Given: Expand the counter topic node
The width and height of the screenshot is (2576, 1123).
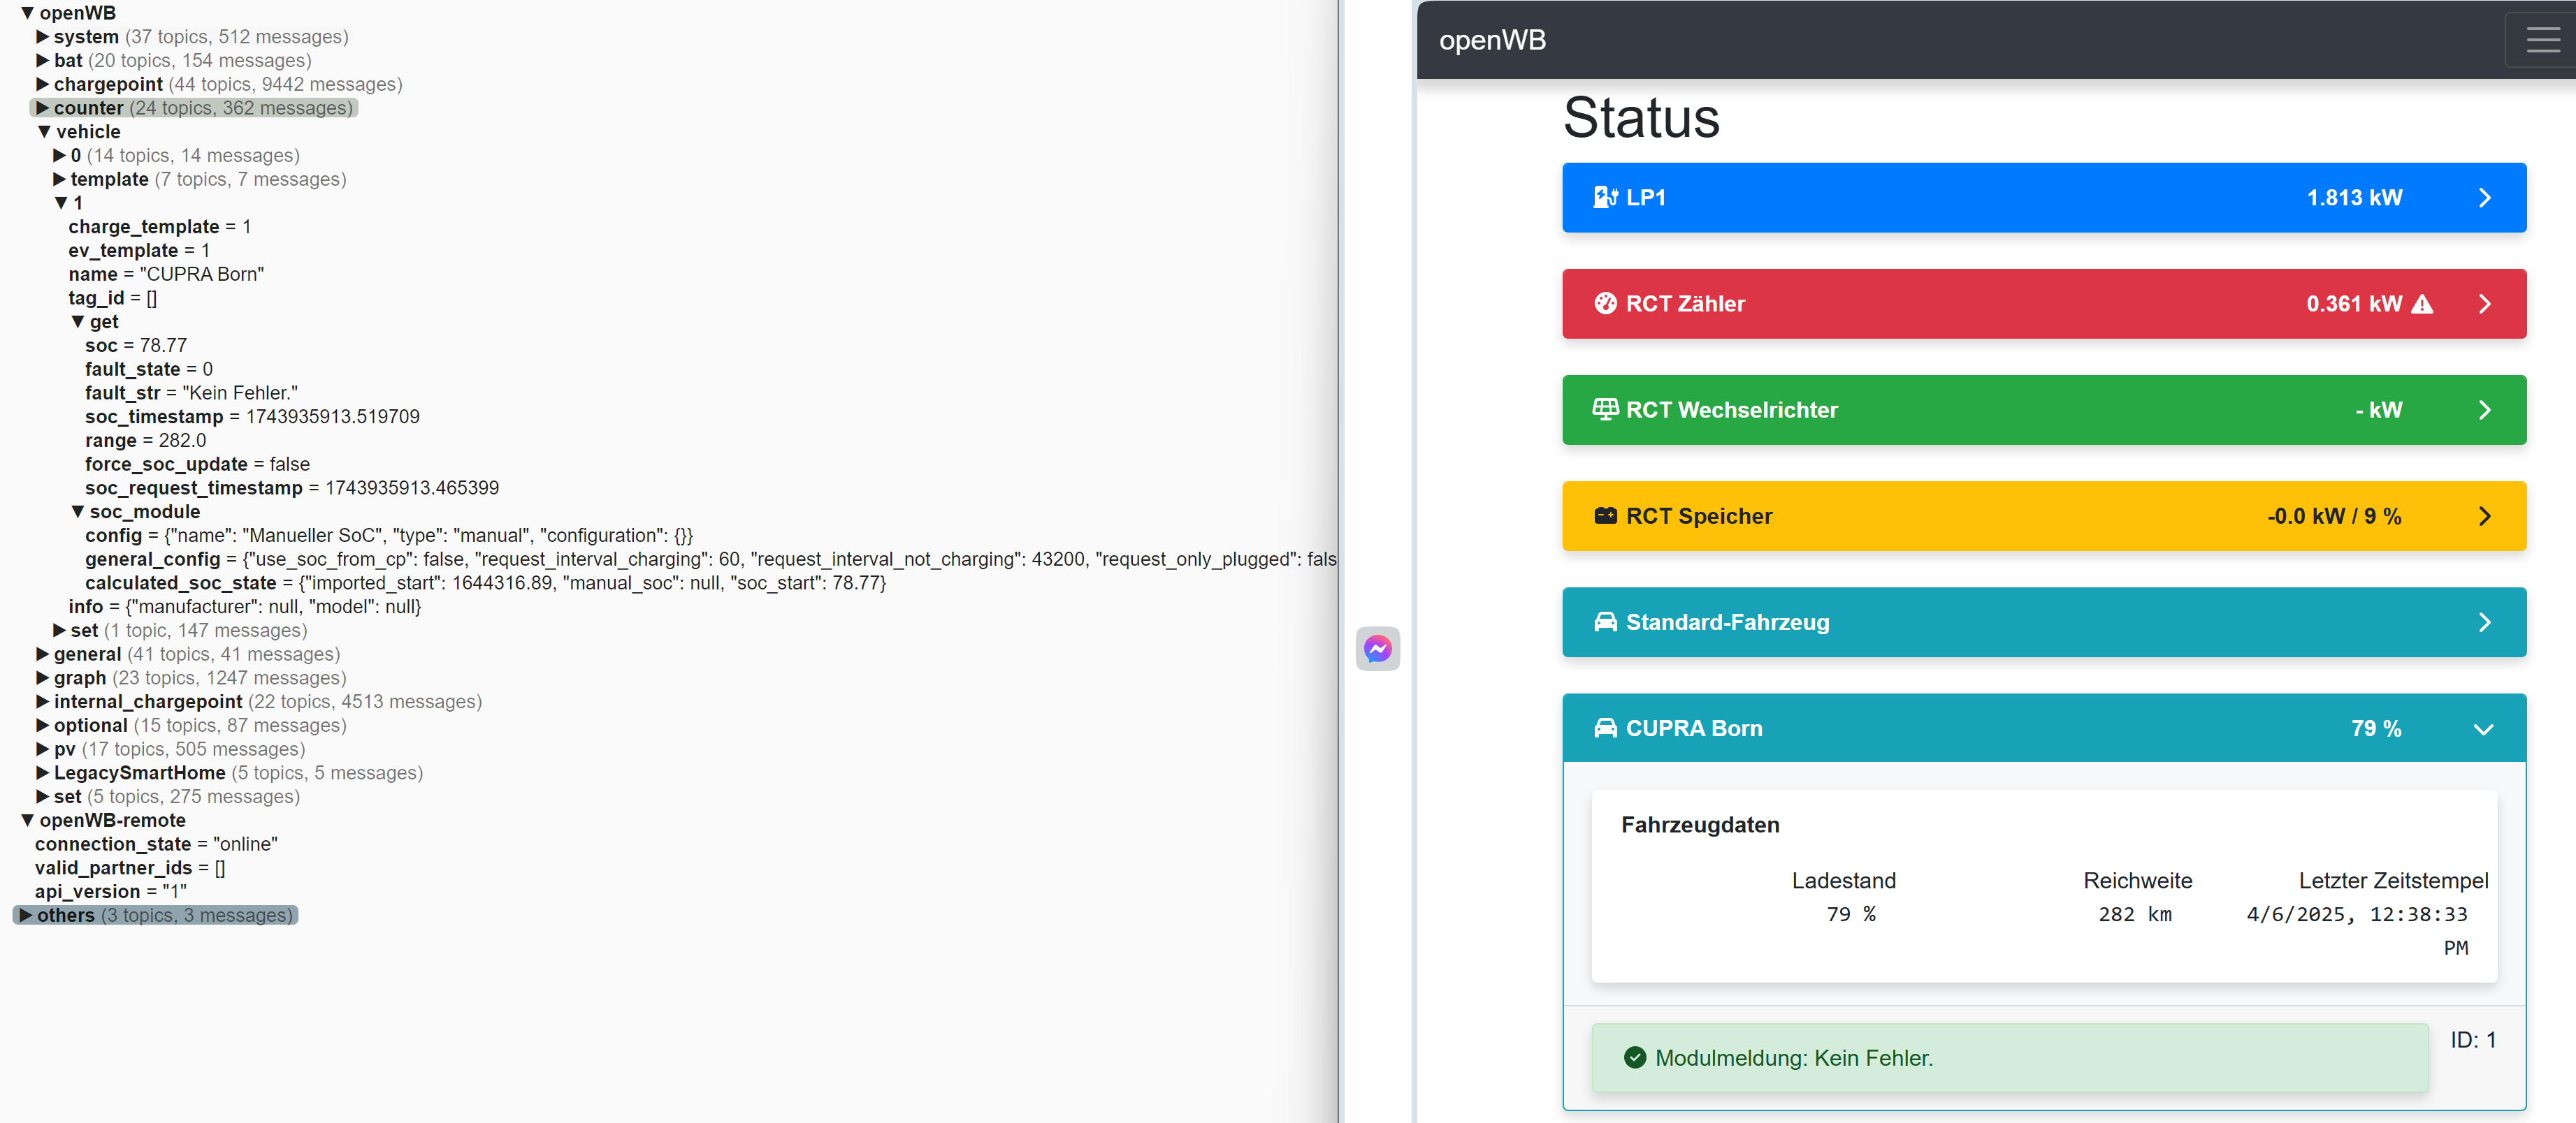Looking at the screenshot, I should (x=42, y=108).
